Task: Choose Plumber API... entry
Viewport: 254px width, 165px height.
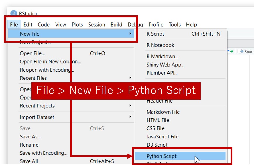Action: point(162,73)
